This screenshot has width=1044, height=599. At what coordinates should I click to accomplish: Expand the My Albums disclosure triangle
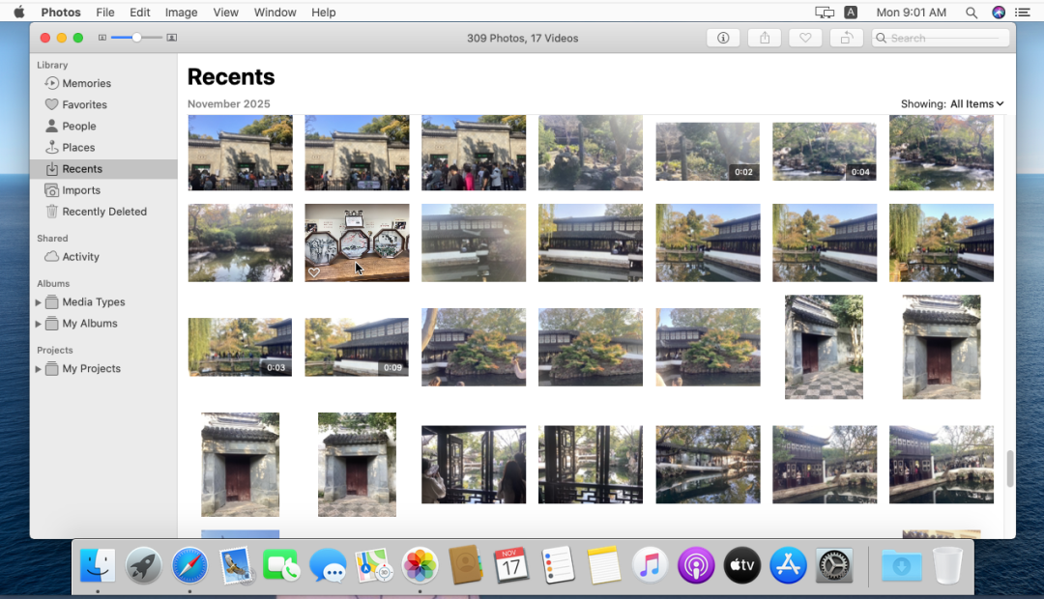point(38,324)
